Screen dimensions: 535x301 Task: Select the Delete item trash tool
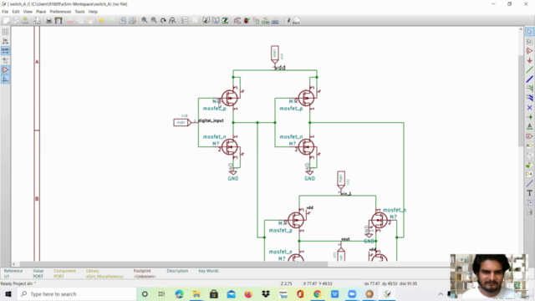[x=529, y=212]
